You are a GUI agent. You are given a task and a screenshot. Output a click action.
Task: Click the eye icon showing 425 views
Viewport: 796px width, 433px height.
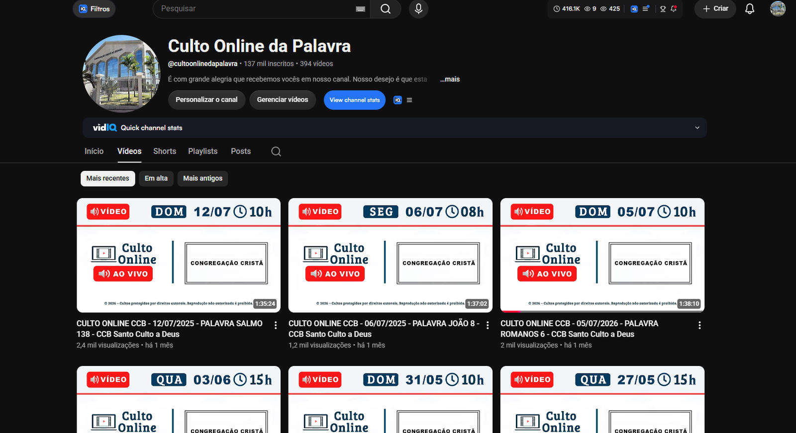610,9
